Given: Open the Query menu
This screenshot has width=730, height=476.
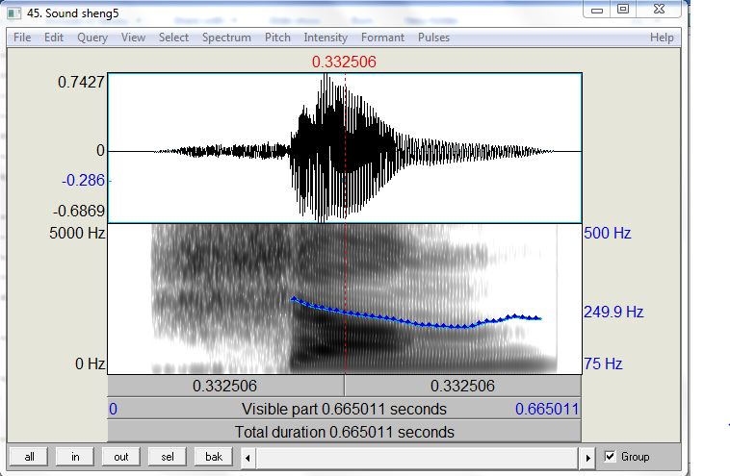Looking at the screenshot, I should (x=92, y=38).
